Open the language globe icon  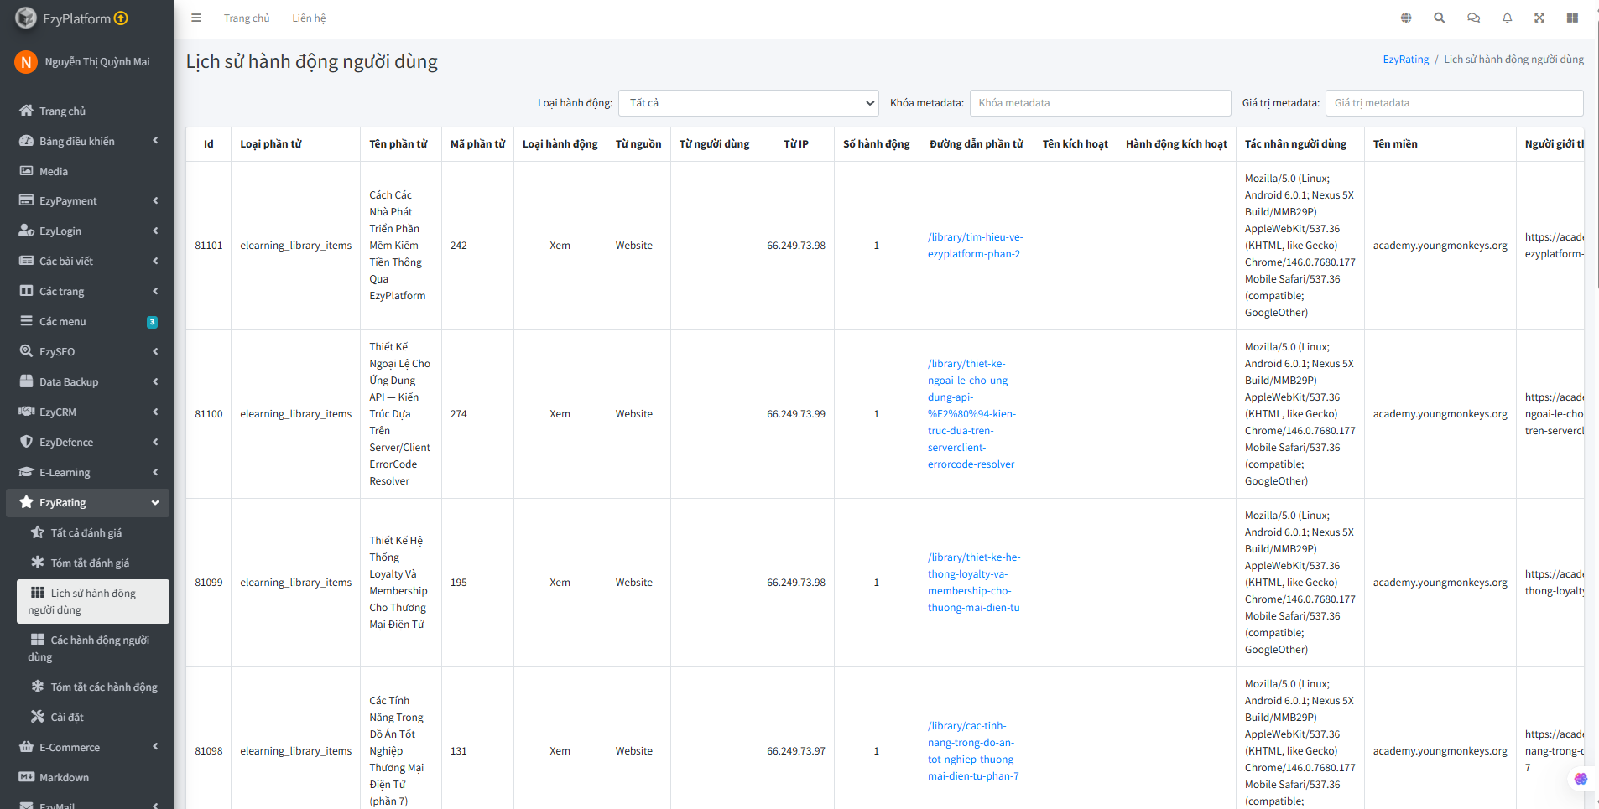[1406, 17]
